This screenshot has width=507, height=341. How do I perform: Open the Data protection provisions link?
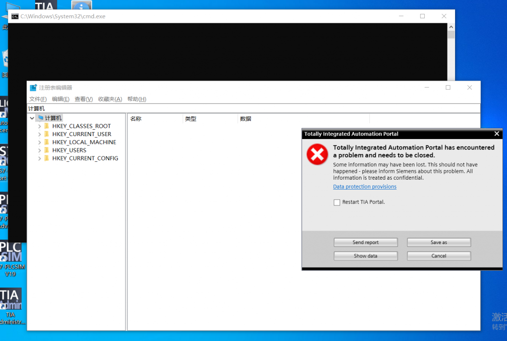click(x=365, y=187)
